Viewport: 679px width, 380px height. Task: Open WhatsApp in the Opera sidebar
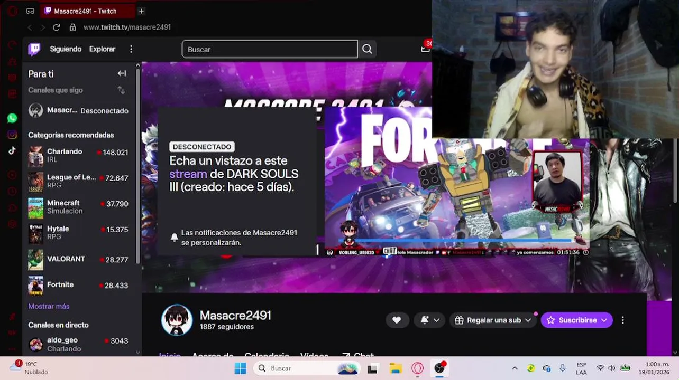[x=12, y=118]
